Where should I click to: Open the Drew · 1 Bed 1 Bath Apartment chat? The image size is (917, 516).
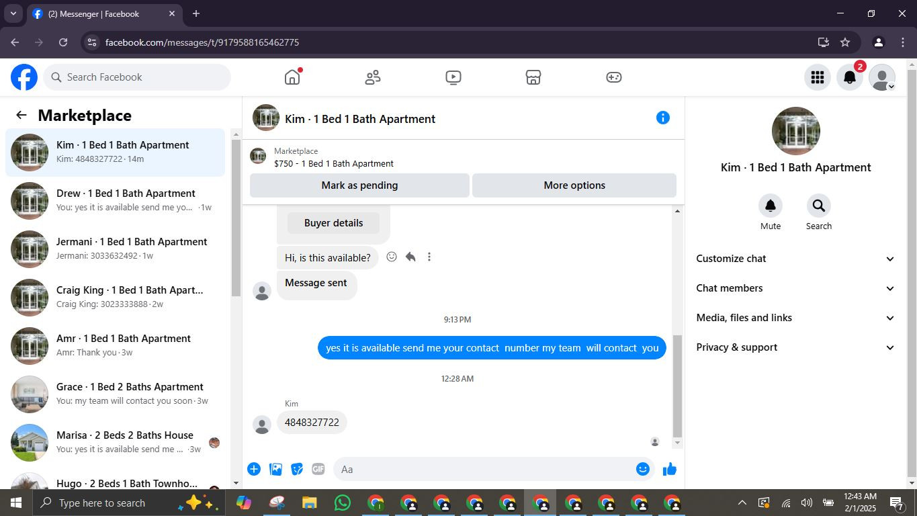[x=116, y=201]
